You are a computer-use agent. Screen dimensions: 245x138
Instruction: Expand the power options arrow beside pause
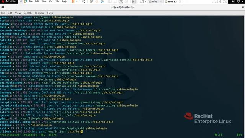click(77, 2)
